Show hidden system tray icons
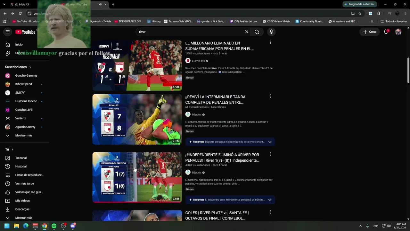The image size is (410, 231). (361, 226)
